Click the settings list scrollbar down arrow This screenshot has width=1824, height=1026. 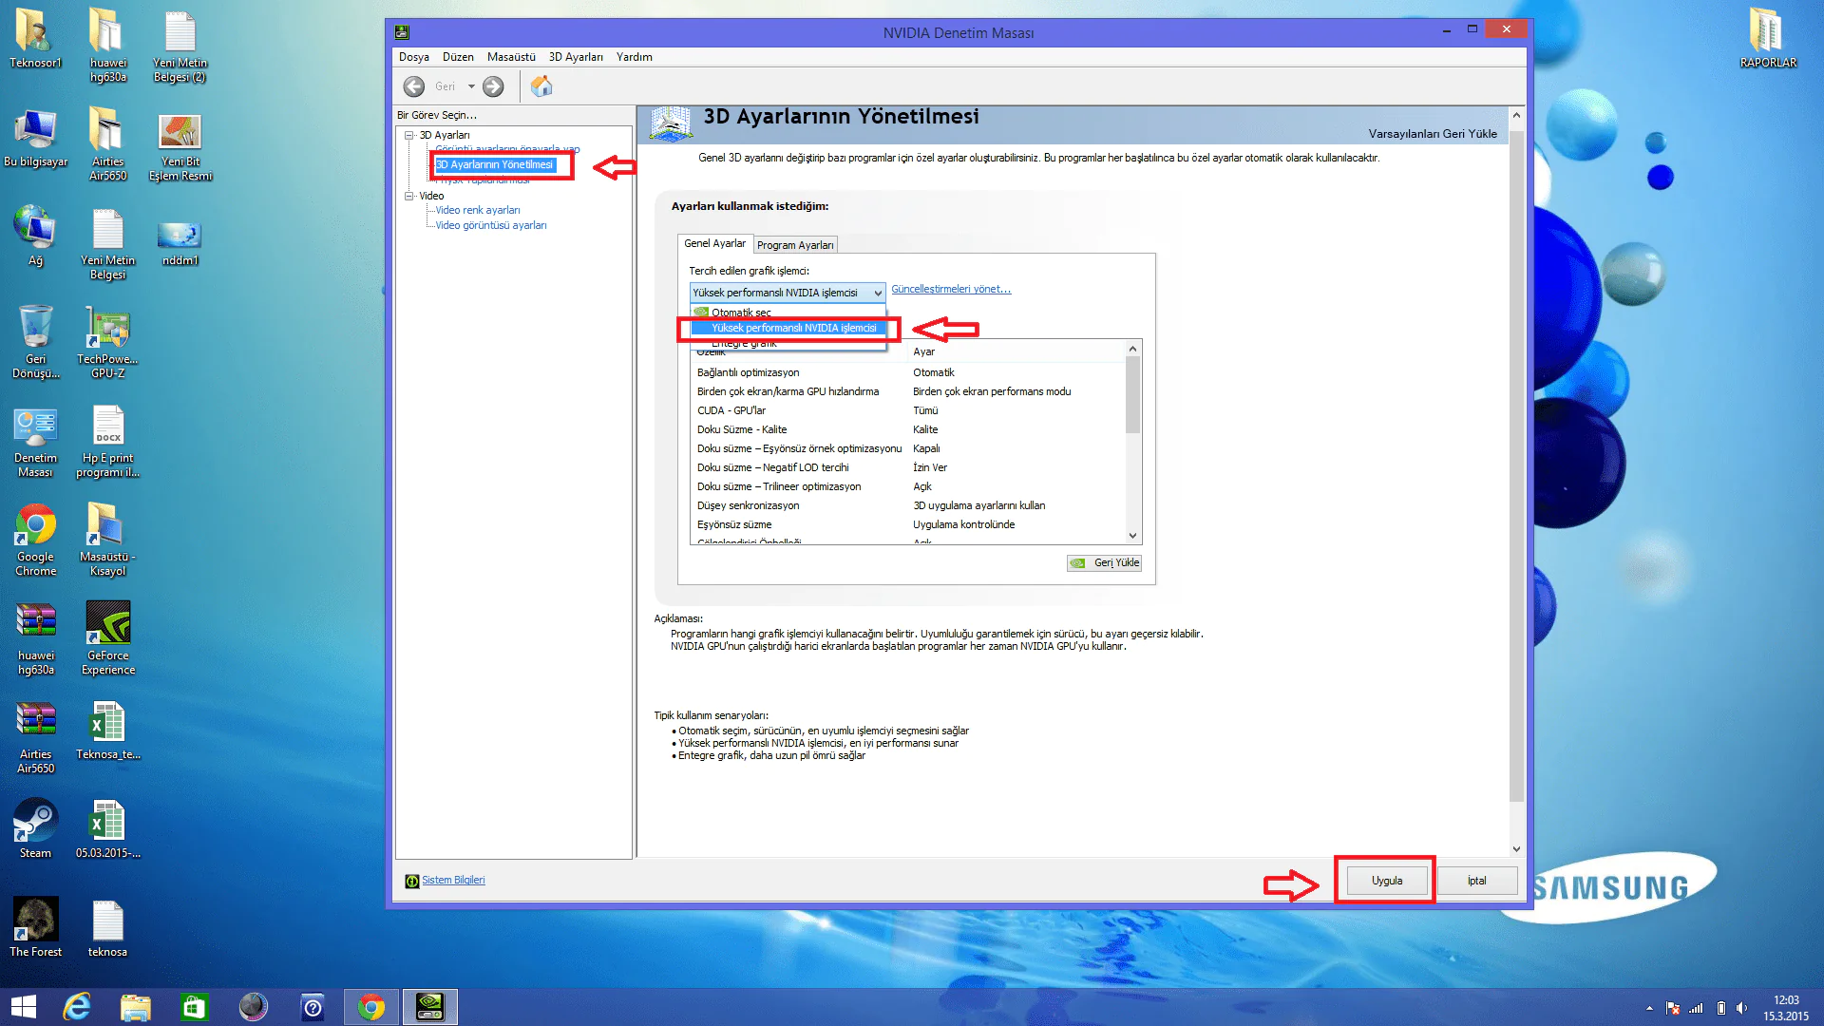click(x=1132, y=536)
